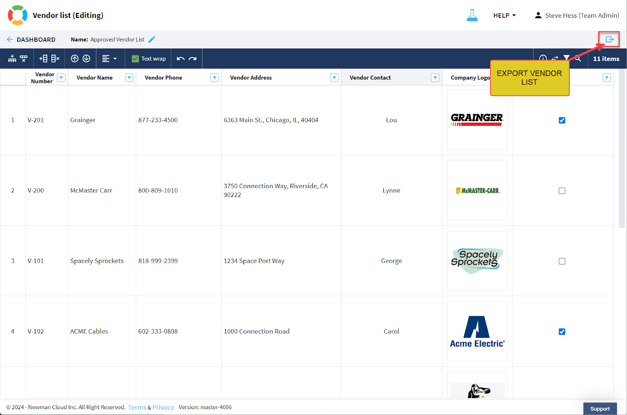Click the app logo ring icon

coord(18,15)
